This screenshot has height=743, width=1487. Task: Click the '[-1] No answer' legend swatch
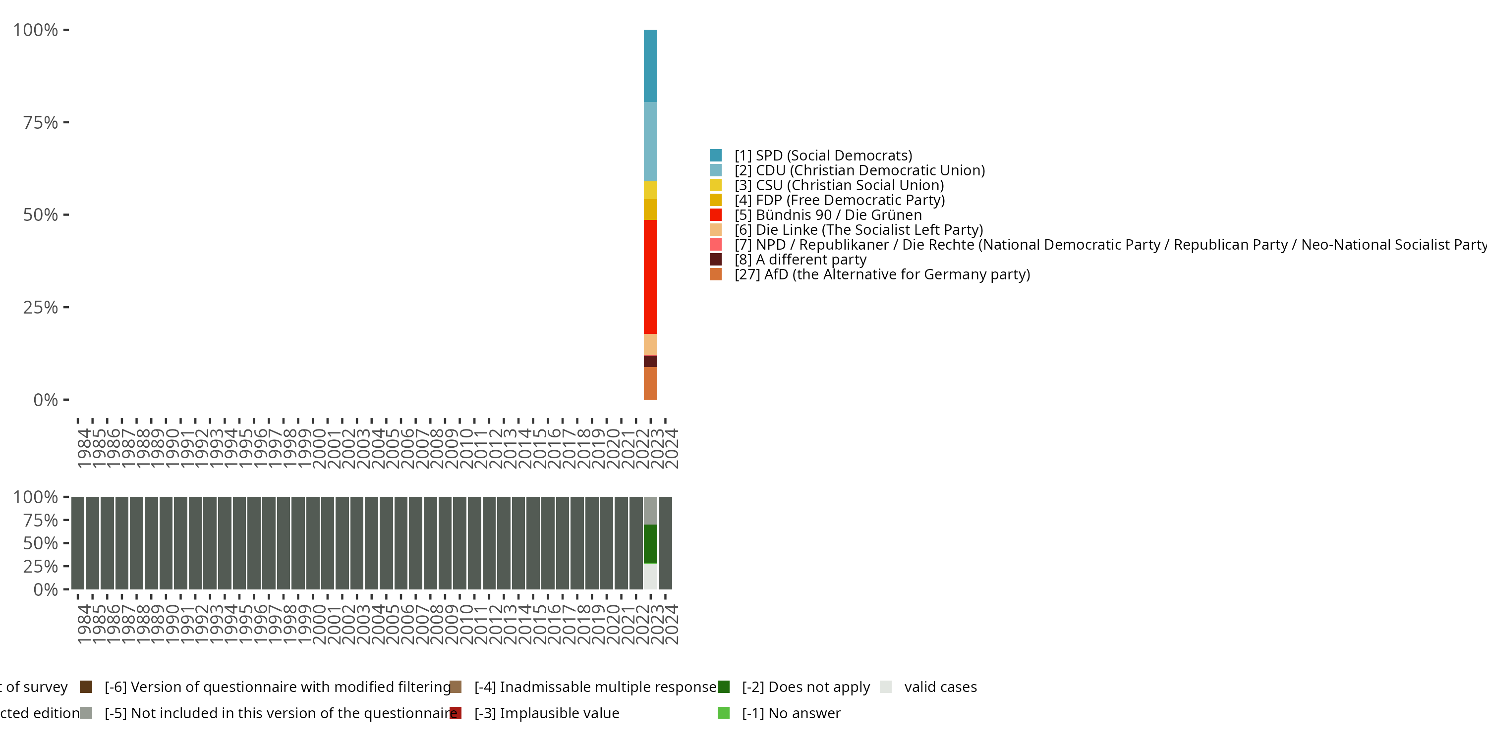723,713
